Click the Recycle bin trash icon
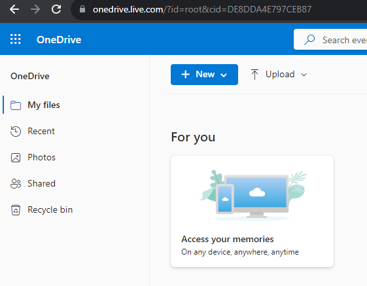 tap(16, 210)
